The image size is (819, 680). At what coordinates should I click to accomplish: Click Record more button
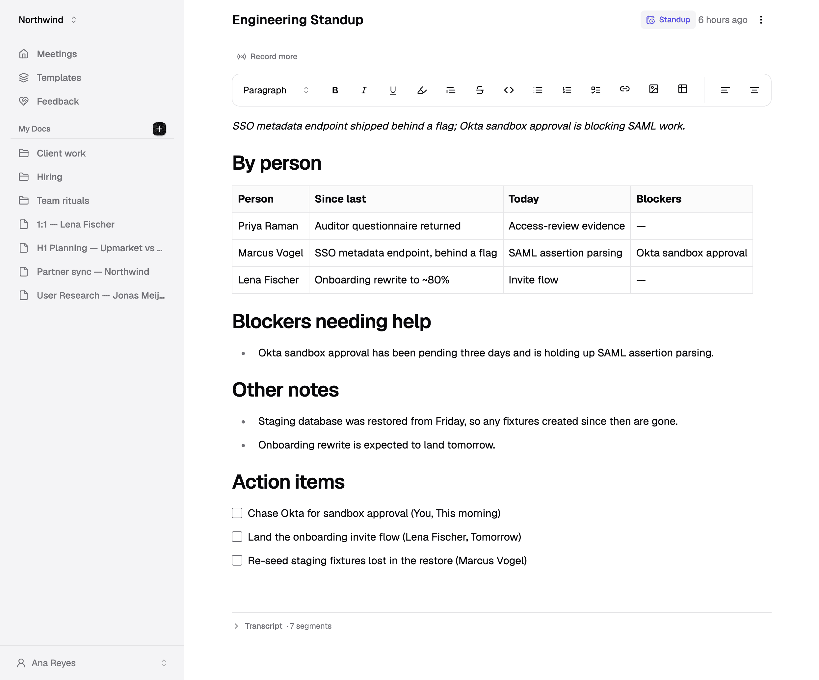click(268, 57)
